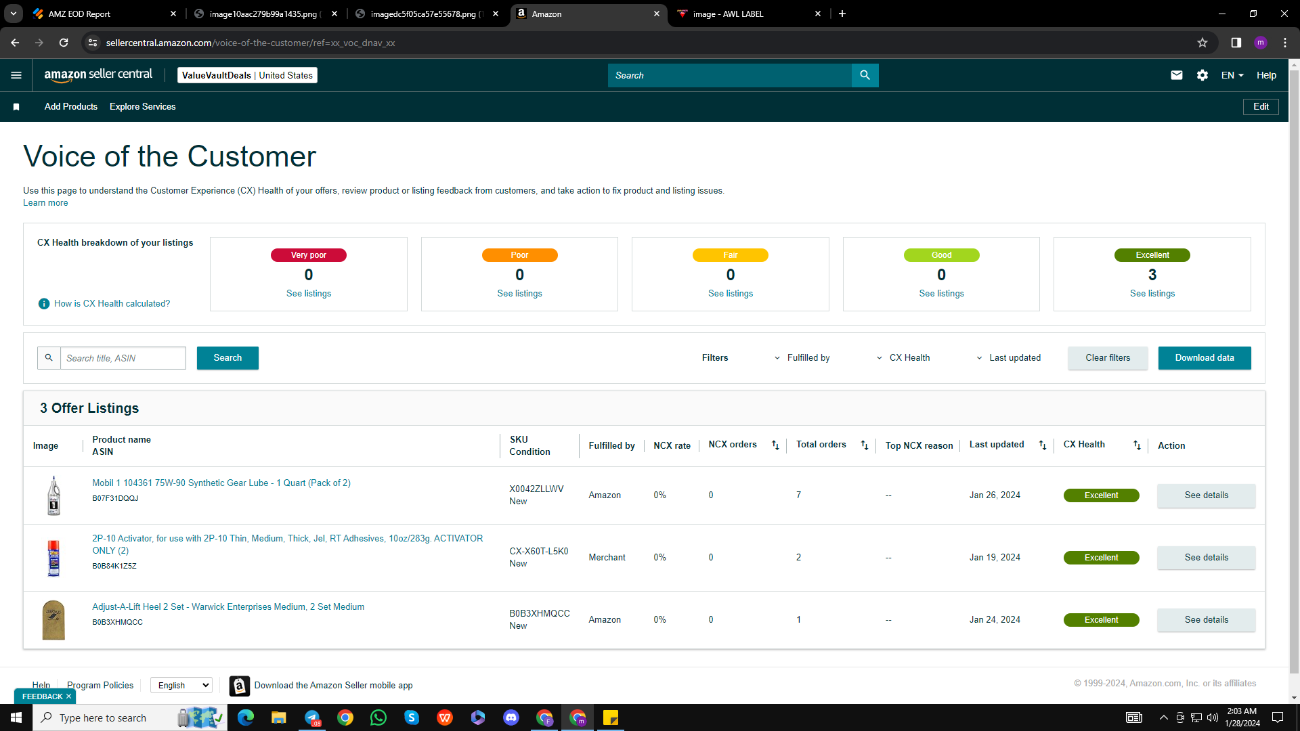Viewport: 1300px width, 731px height.
Task: Close the FEEDBACK widget
Action: click(x=68, y=696)
